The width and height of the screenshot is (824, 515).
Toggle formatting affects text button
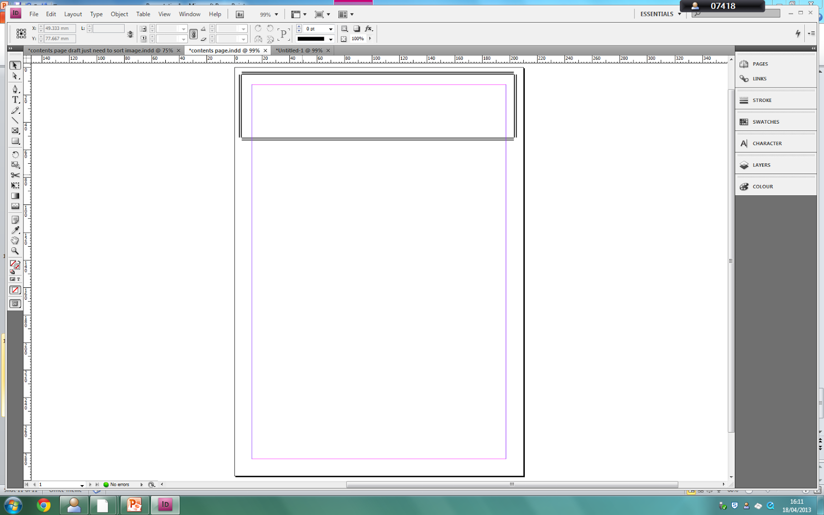18,279
